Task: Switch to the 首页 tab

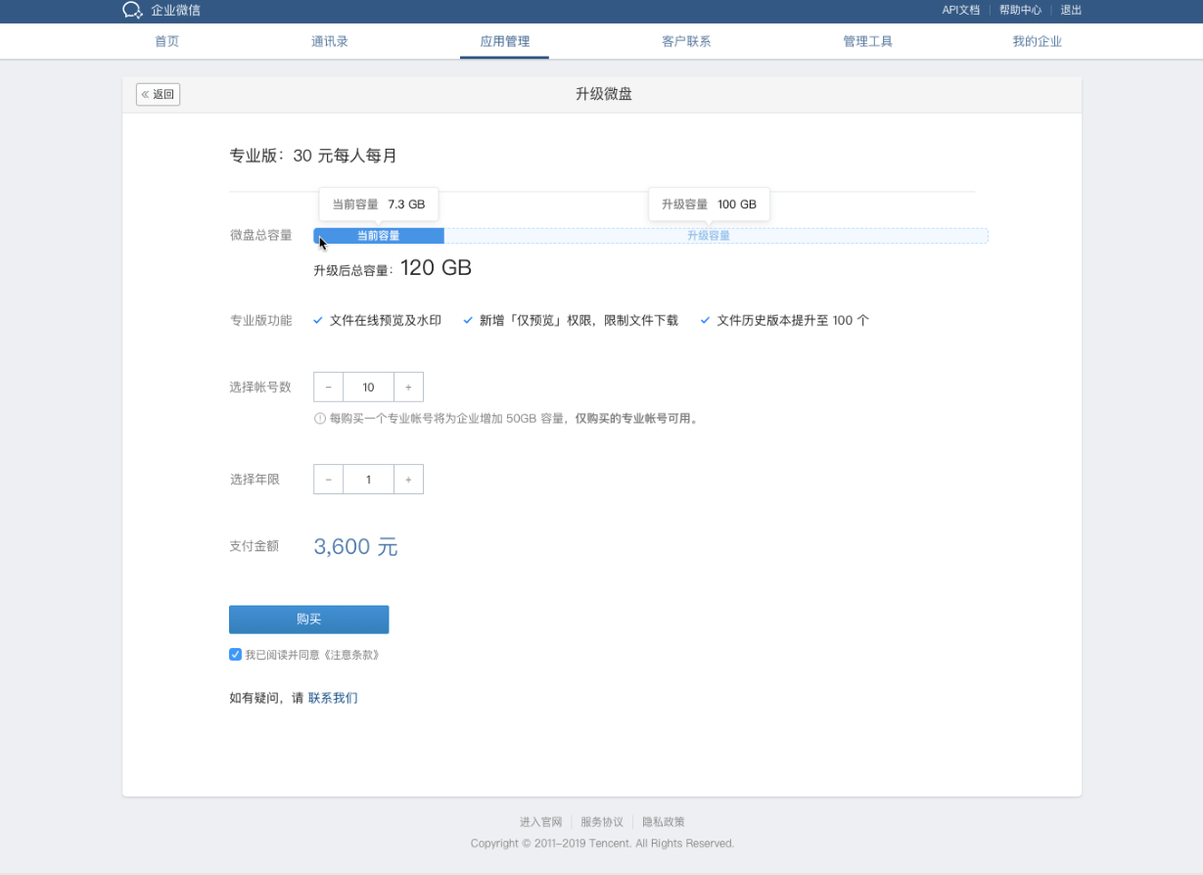Action: (x=165, y=41)
